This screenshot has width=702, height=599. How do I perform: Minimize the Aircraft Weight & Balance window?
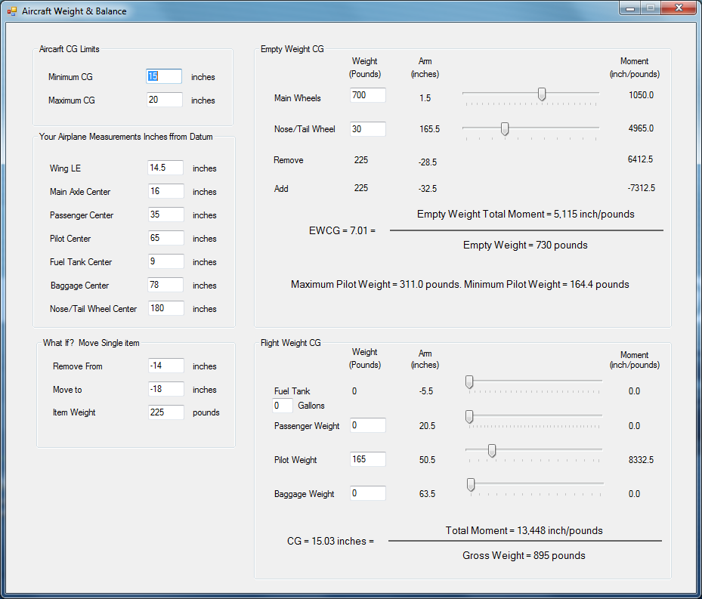point(630,8)
